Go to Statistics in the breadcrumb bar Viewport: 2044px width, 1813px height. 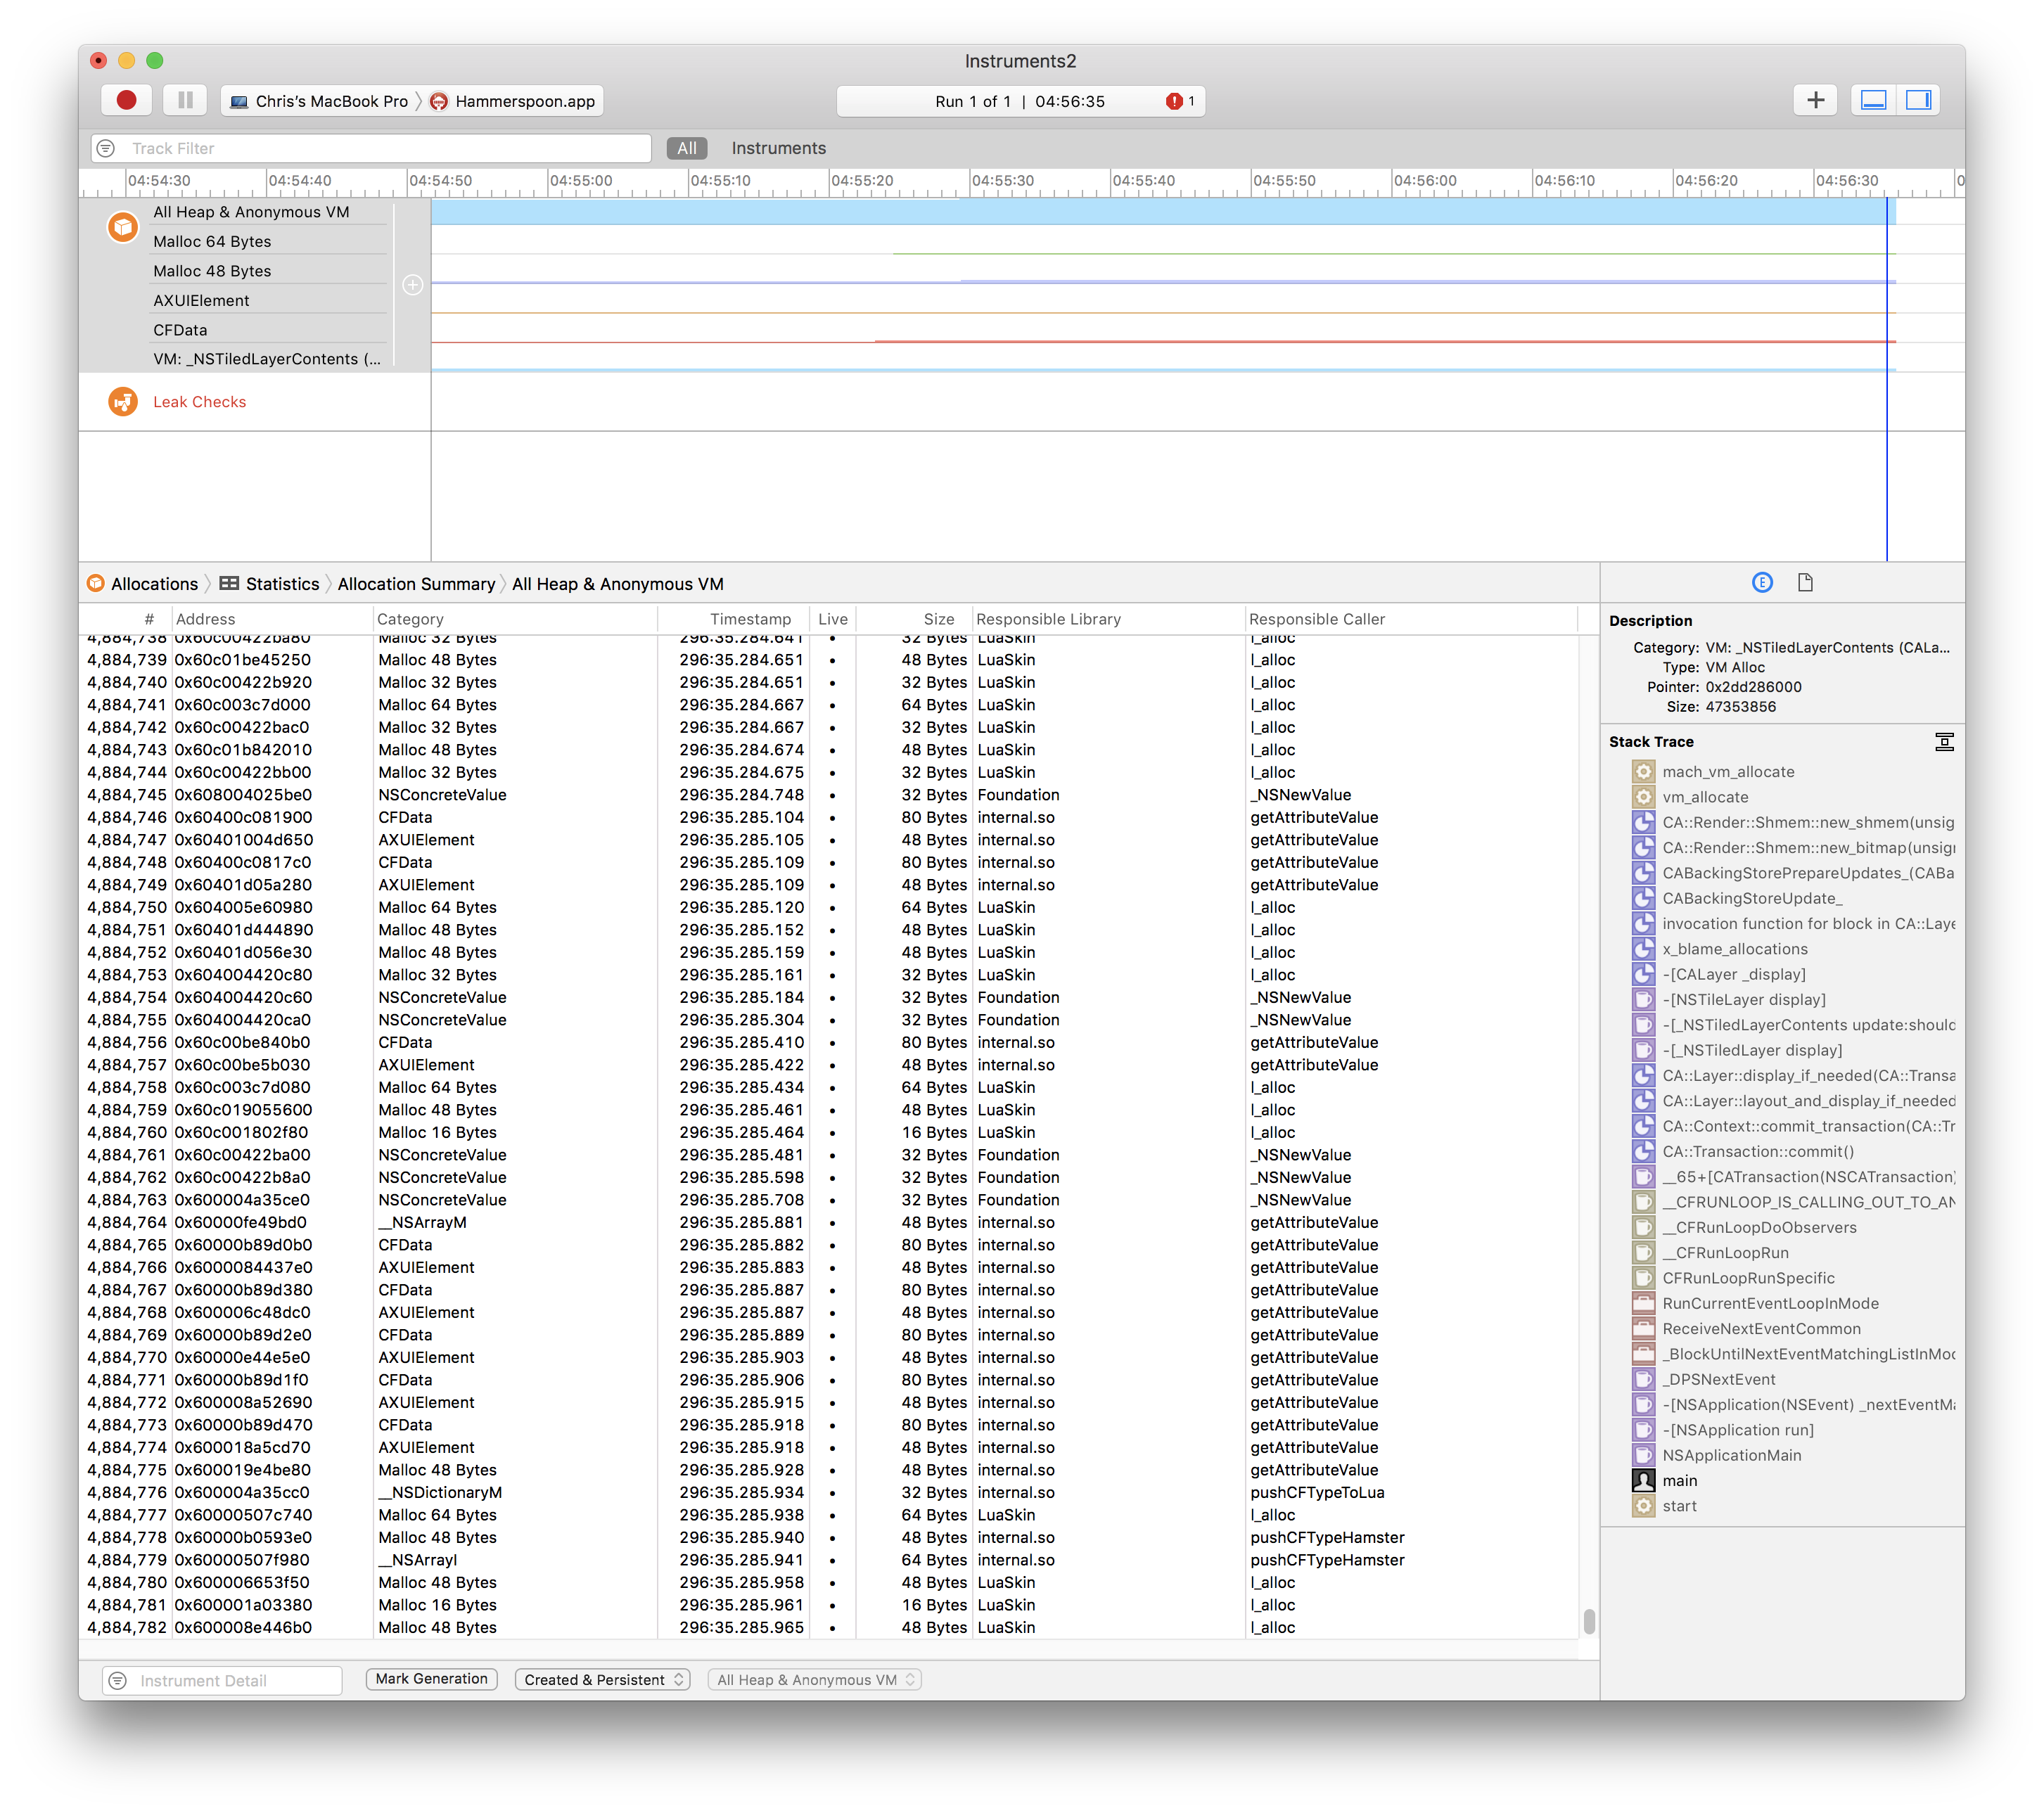pos(283,583)
